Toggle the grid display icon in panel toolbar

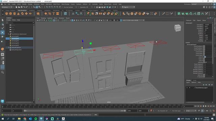[54, 20]
